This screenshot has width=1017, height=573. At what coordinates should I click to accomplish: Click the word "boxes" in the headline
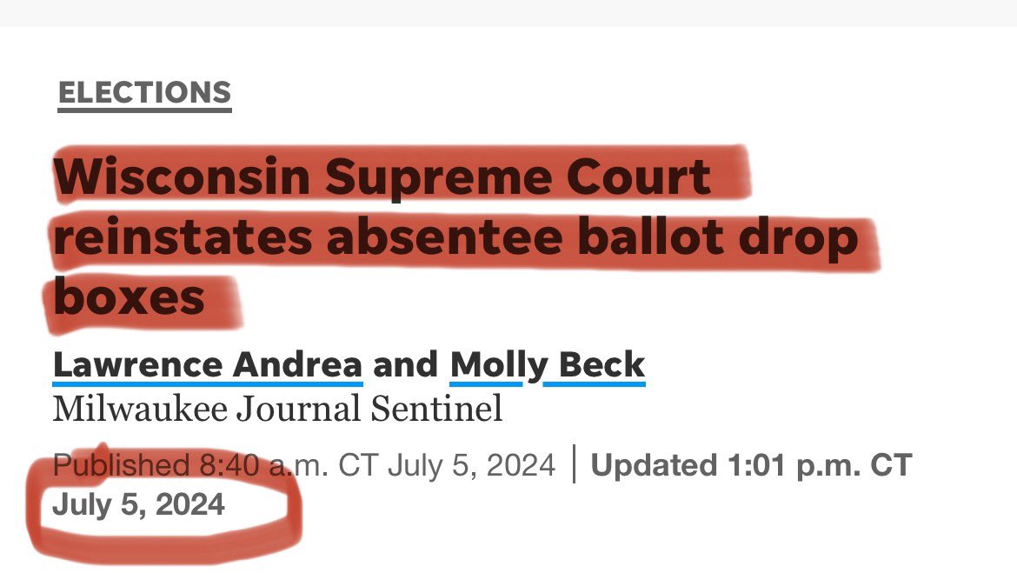click(x=129, y=297)
